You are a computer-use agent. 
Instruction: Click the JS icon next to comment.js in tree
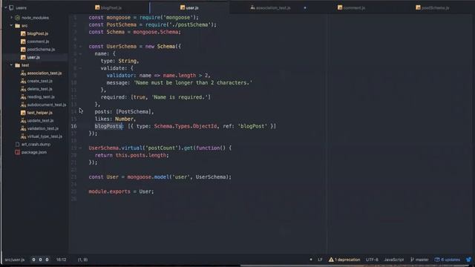pos(23,42)
